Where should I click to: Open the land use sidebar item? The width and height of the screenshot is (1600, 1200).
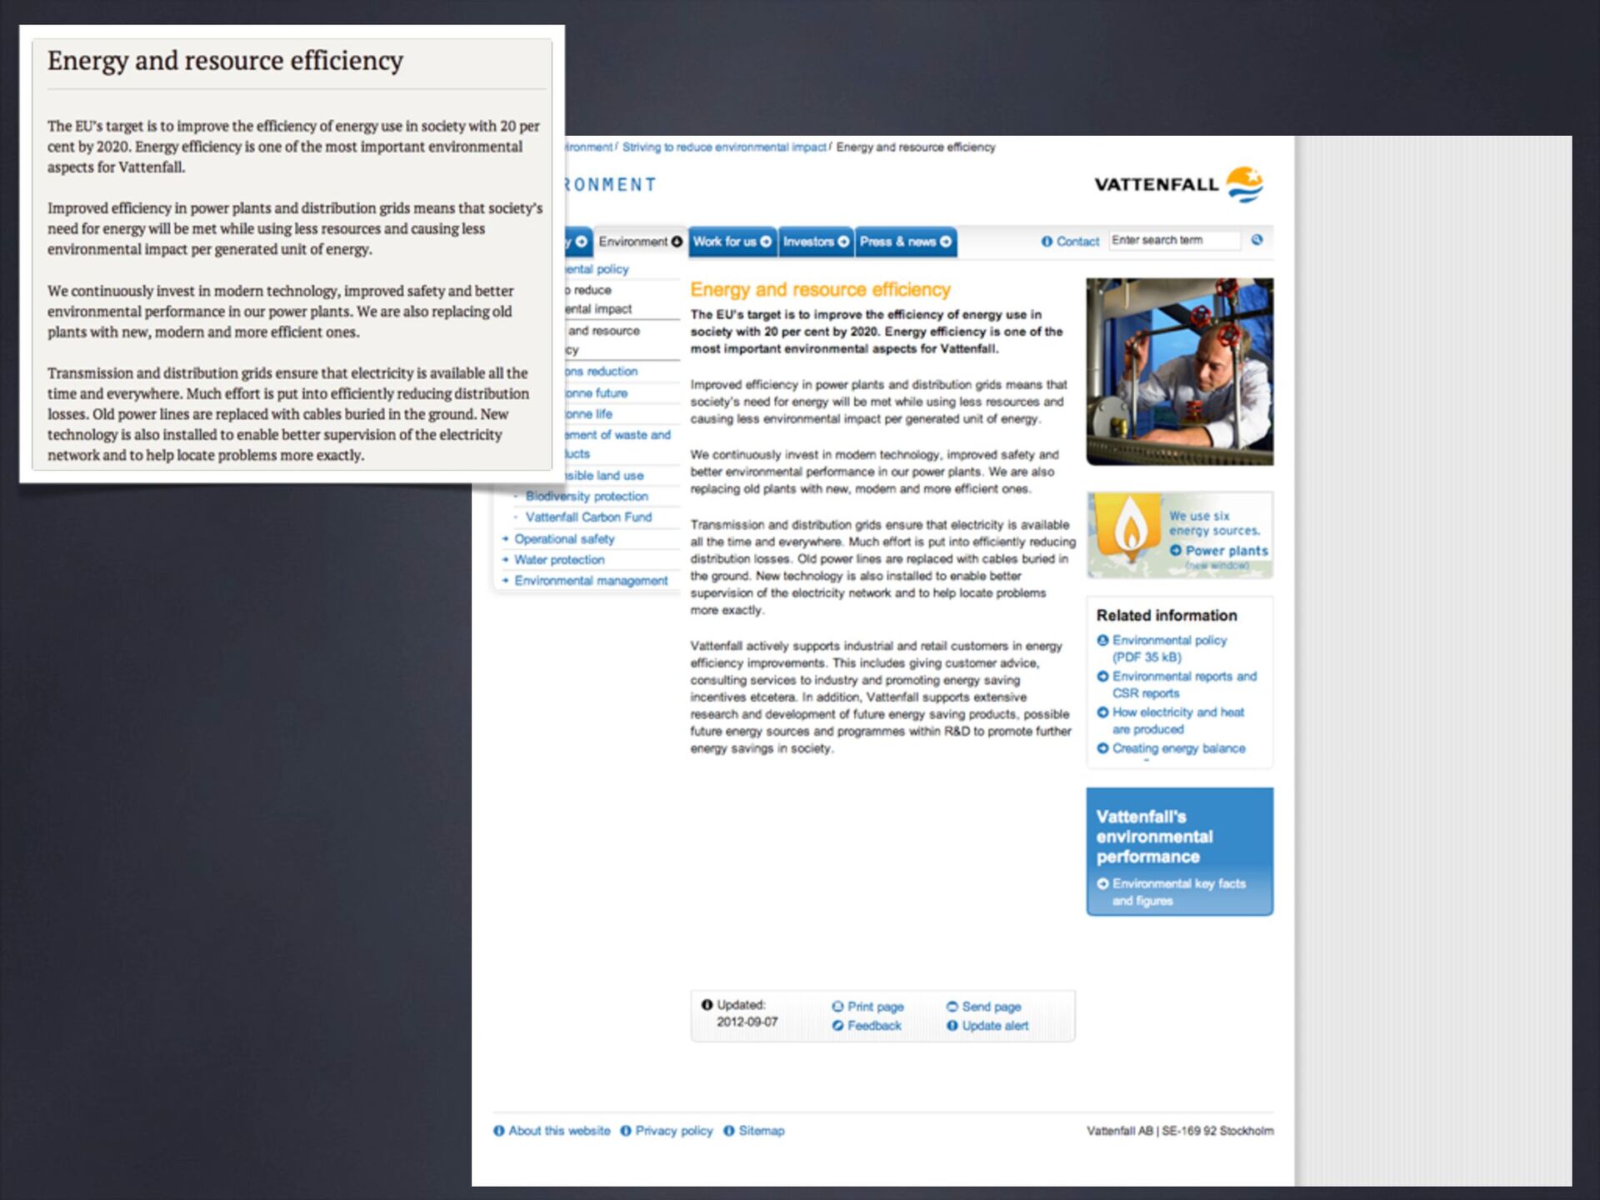click(604, 476)
